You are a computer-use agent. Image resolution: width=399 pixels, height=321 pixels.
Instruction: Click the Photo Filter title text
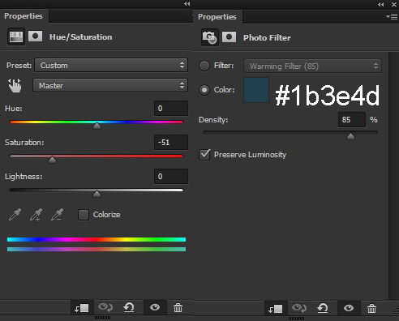point(267,38)
